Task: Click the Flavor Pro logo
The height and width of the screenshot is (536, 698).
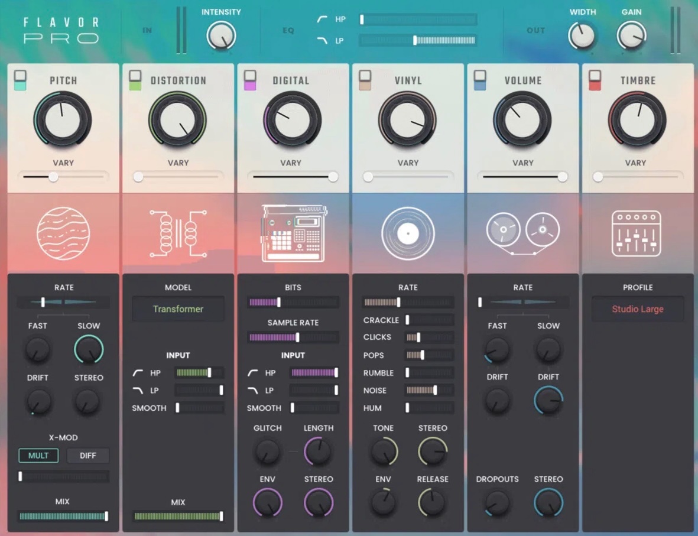Action: [61, 30]
